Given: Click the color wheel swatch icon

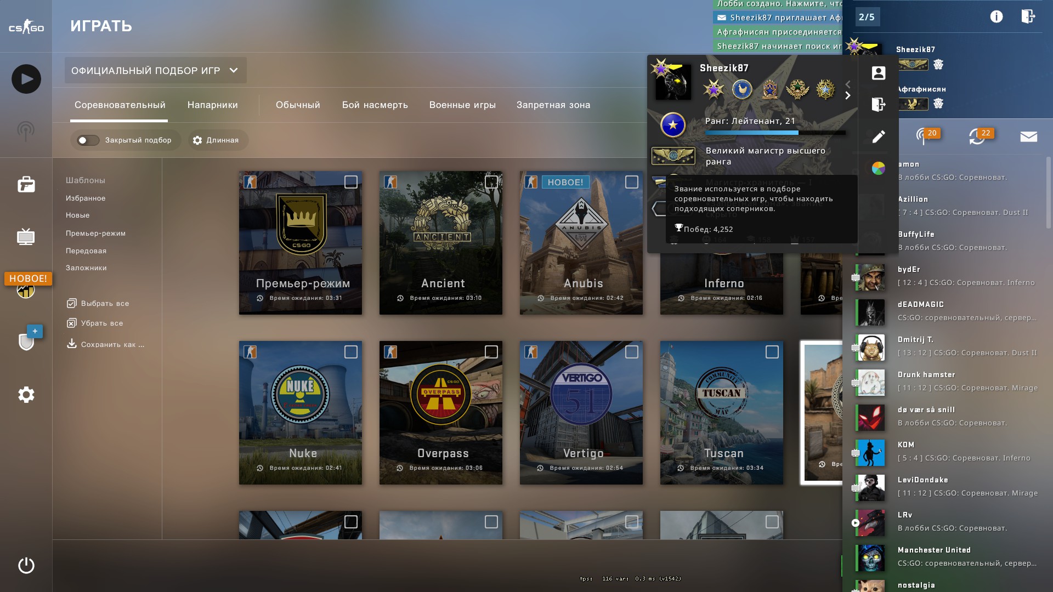Looking at the screenshot, I should click(x=878, y=168).
